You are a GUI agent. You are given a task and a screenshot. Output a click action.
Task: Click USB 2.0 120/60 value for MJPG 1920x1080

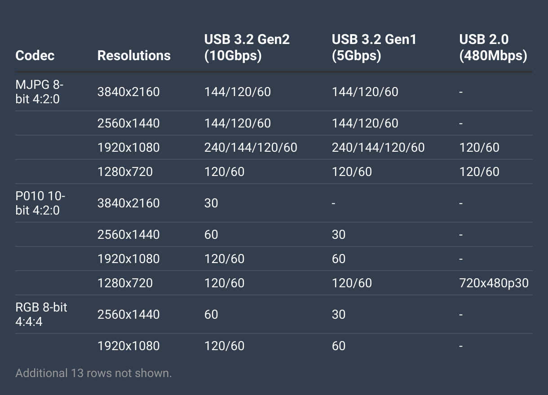[479, 148]
